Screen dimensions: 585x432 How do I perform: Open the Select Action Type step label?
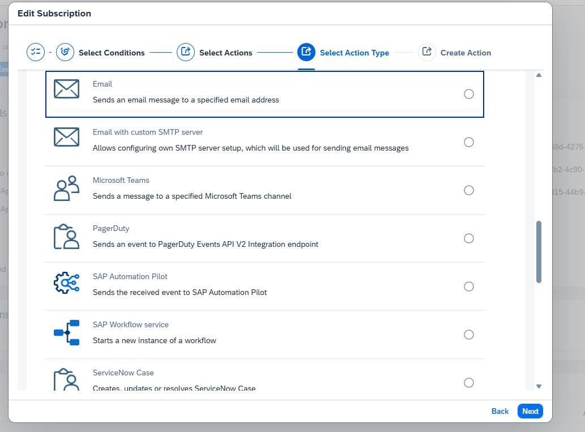[355, 53]
